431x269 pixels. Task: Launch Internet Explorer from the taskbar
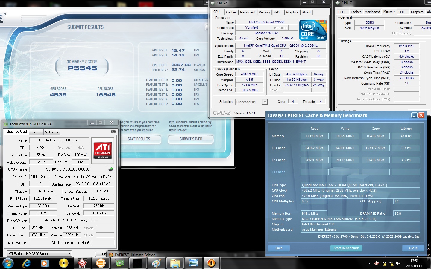click(x=27, y=263)
